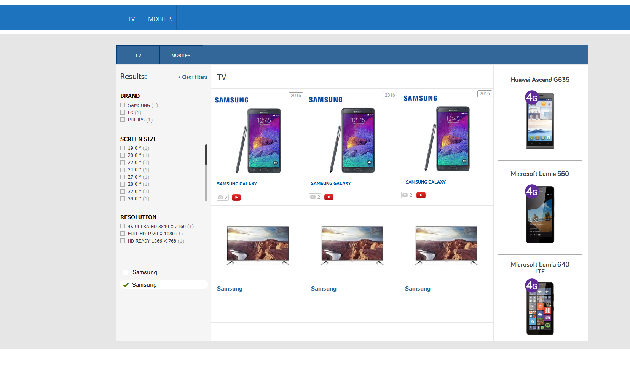Click second Samsung TV image
630x369 pixels.
pos(352,245)
